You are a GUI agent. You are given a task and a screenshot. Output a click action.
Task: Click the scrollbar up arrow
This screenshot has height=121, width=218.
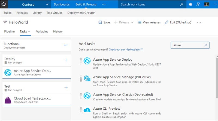click(217, 56)
